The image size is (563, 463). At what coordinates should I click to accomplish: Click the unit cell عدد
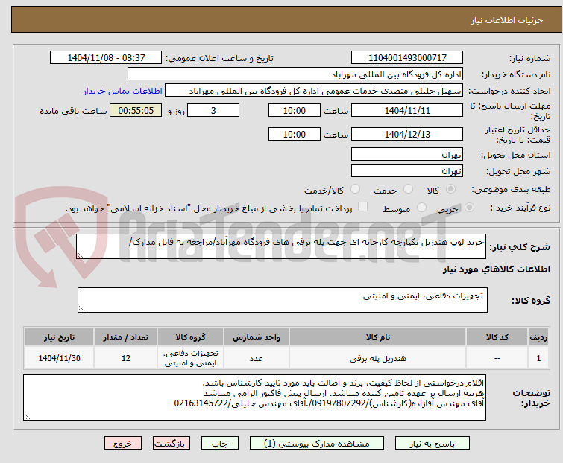pos(257,358)
